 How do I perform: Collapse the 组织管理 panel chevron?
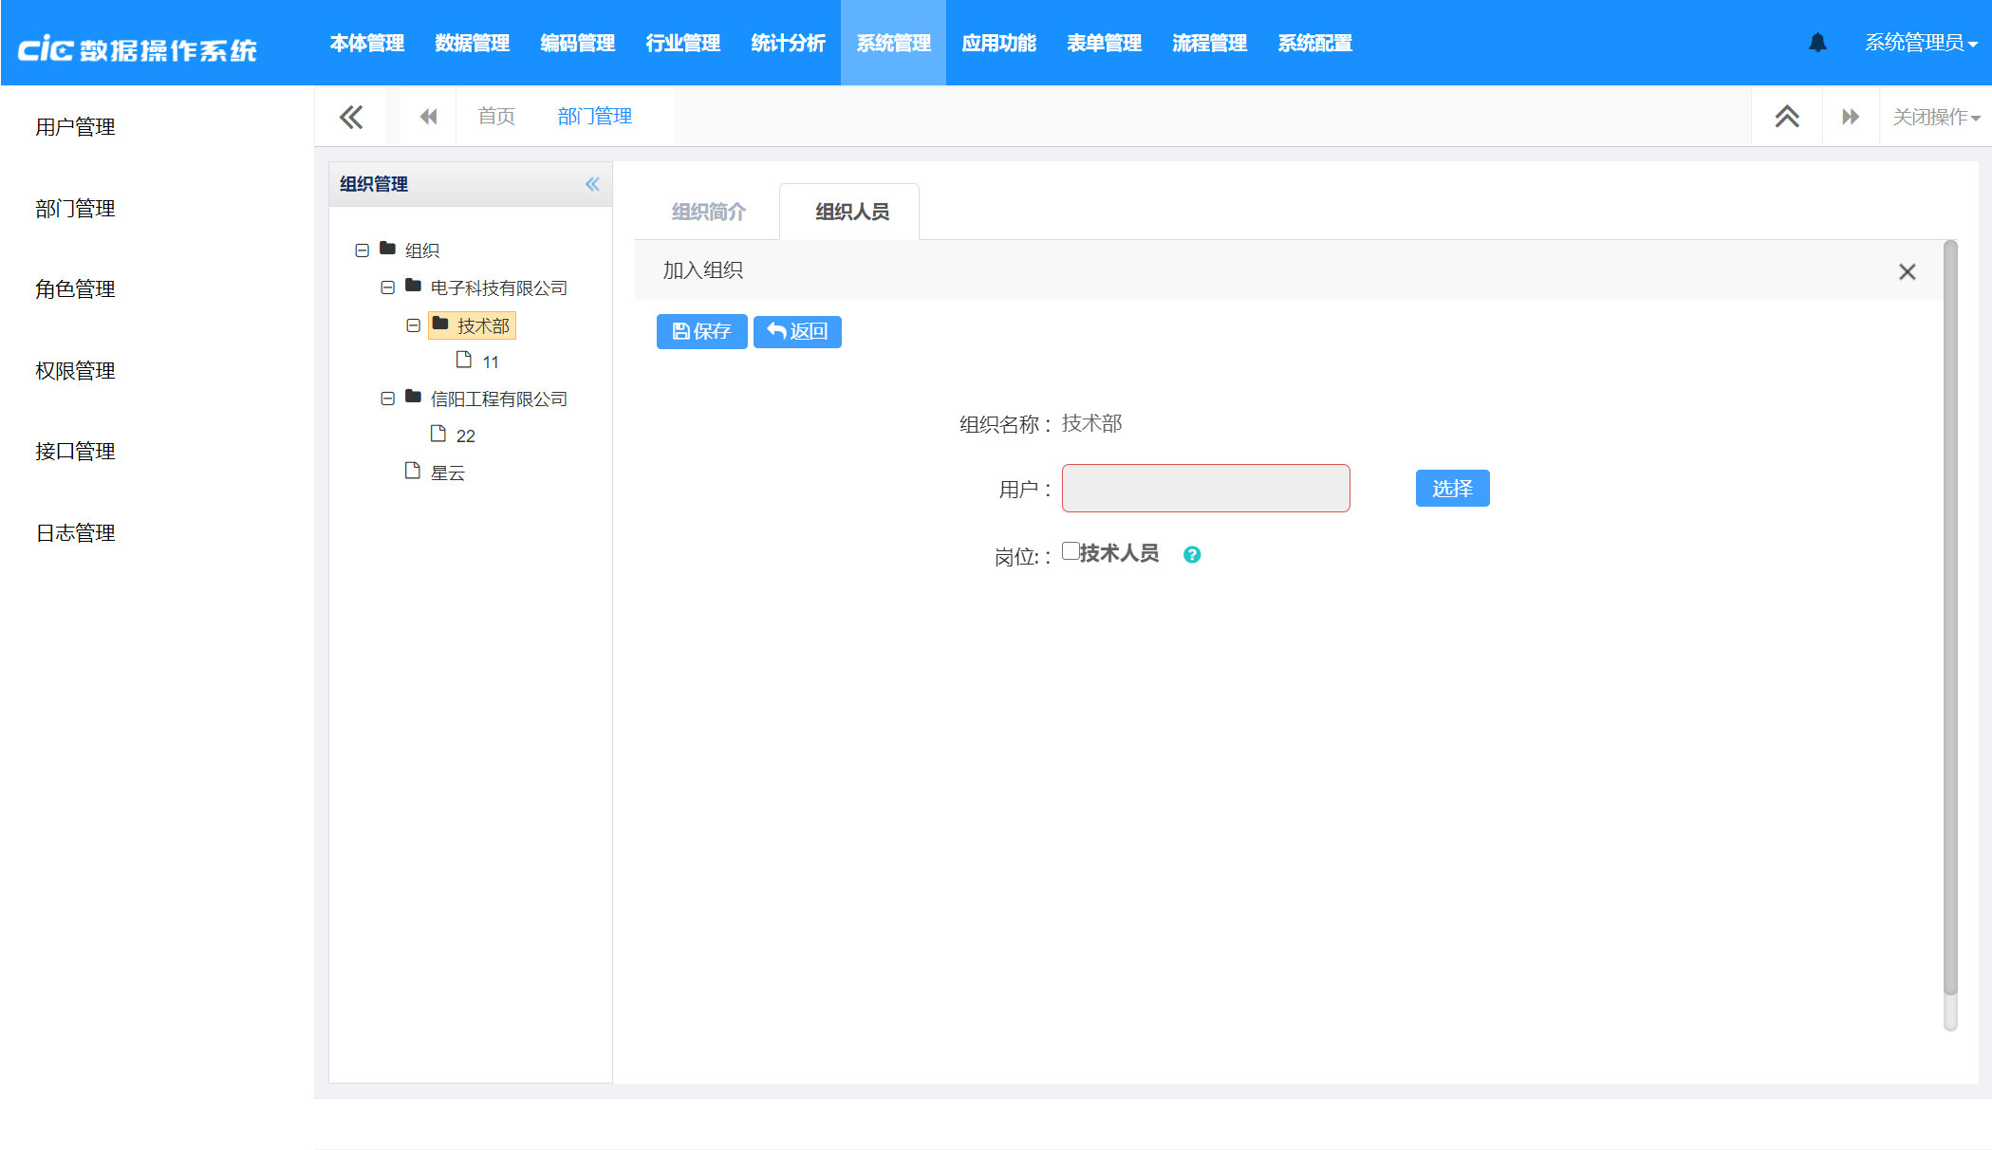click(x=592, y=184)
